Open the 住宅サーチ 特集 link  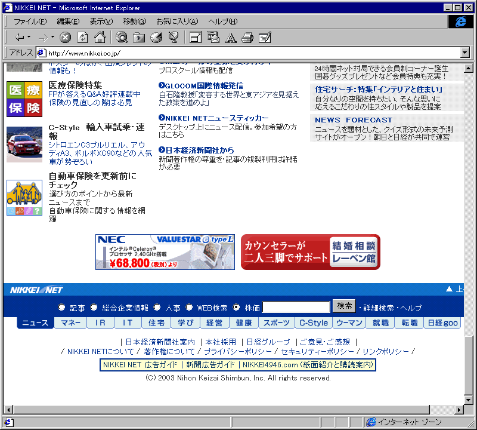point(379,90)
